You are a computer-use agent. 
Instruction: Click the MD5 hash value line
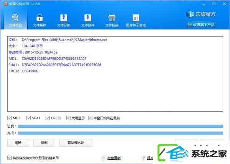click(48, 58)
